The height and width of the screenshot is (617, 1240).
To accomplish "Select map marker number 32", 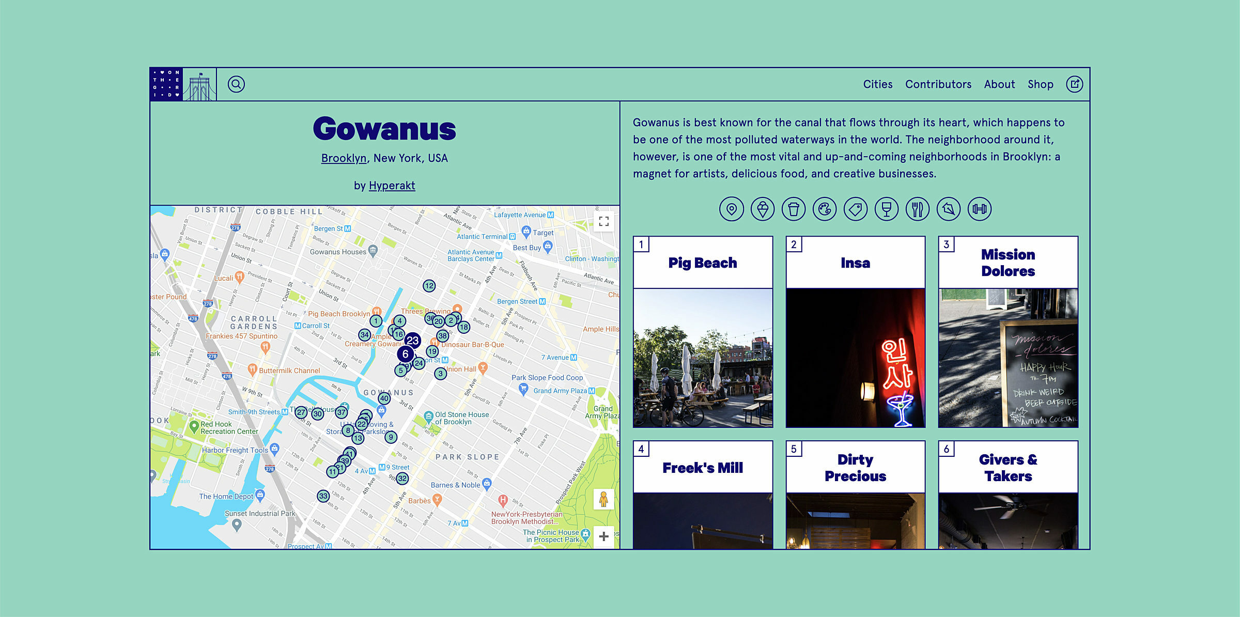I will coord(402,479).
